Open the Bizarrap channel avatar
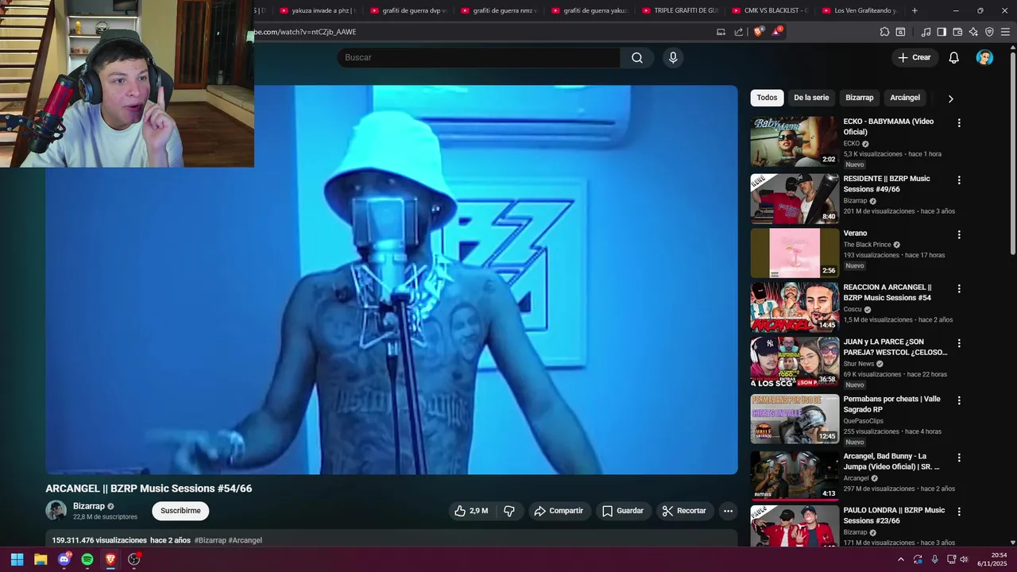1017x572 pixels. 56,511
